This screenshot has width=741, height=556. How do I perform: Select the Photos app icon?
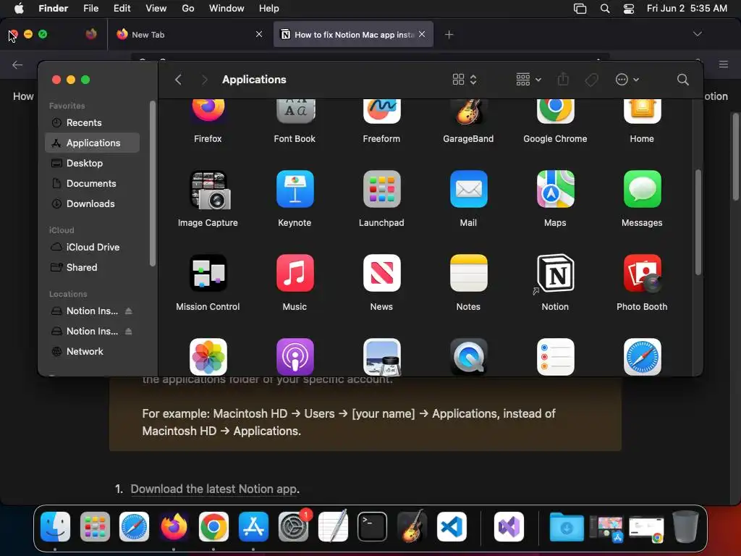click(208, 357)
